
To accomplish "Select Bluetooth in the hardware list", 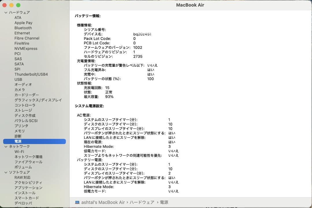I will point(23,28).
